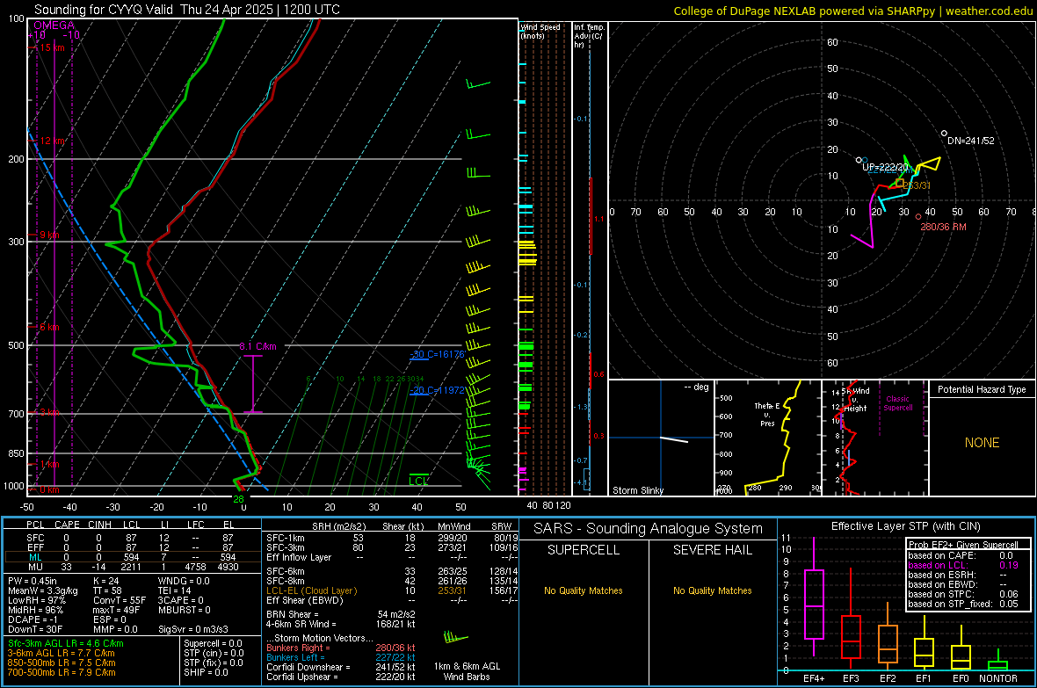This screenshot has width=1037, height=688.
Task: Click the '700-500mb LR = 7.9 C/km' line
Action: 62,672
